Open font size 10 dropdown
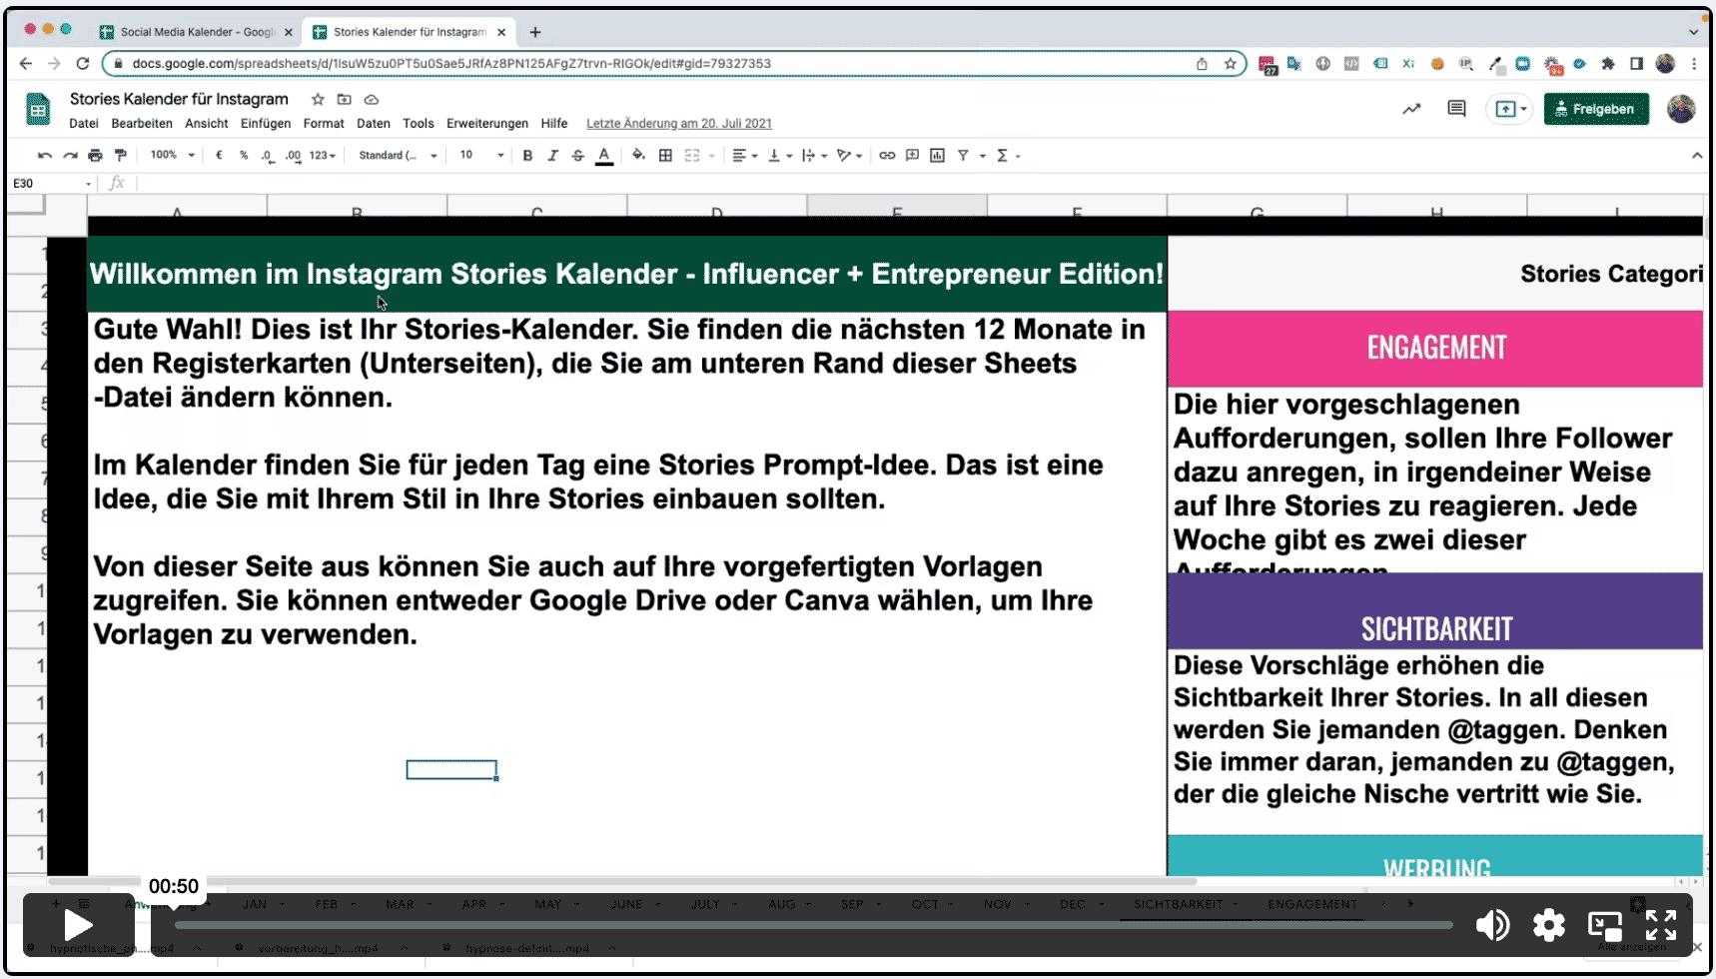Screen dimensions: 1716x979 [x=481, y=156]
